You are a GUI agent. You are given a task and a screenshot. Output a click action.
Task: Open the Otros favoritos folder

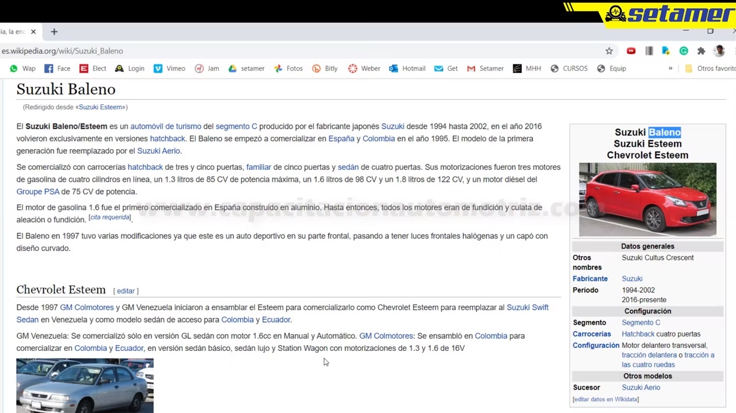[x=710, y=68]
